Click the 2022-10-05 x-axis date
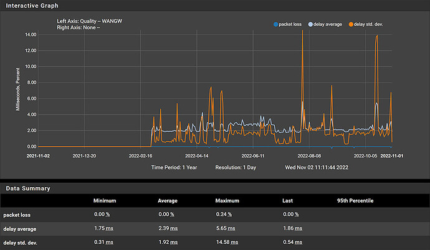This screenshot has width=430, height=250. (x=365, y=156)
